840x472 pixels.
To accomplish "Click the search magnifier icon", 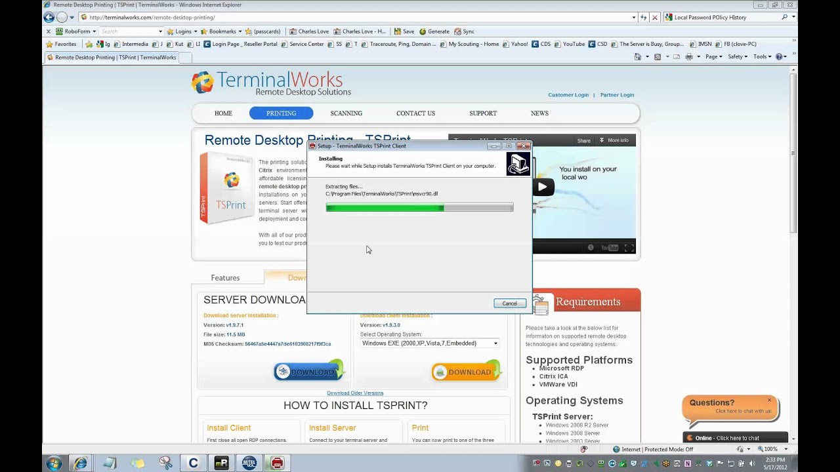I will pos(784,18).
